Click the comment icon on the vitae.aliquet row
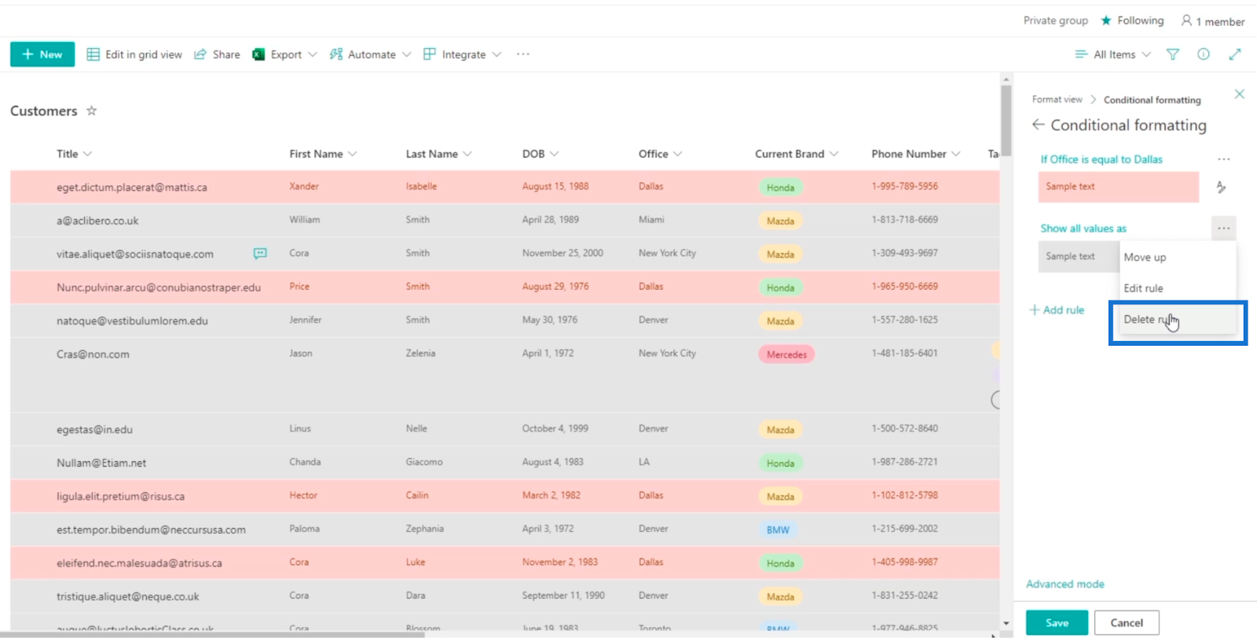The image size is (1257, 638). click(x=260, y=254)
